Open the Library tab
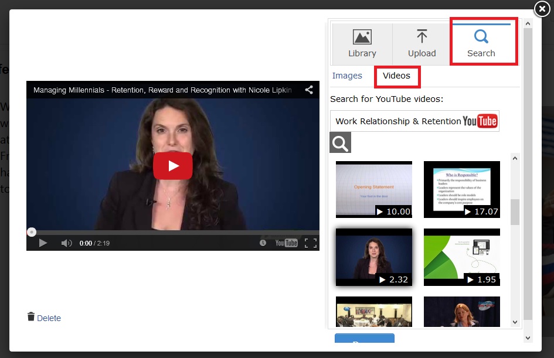 (x=362, y=44)
